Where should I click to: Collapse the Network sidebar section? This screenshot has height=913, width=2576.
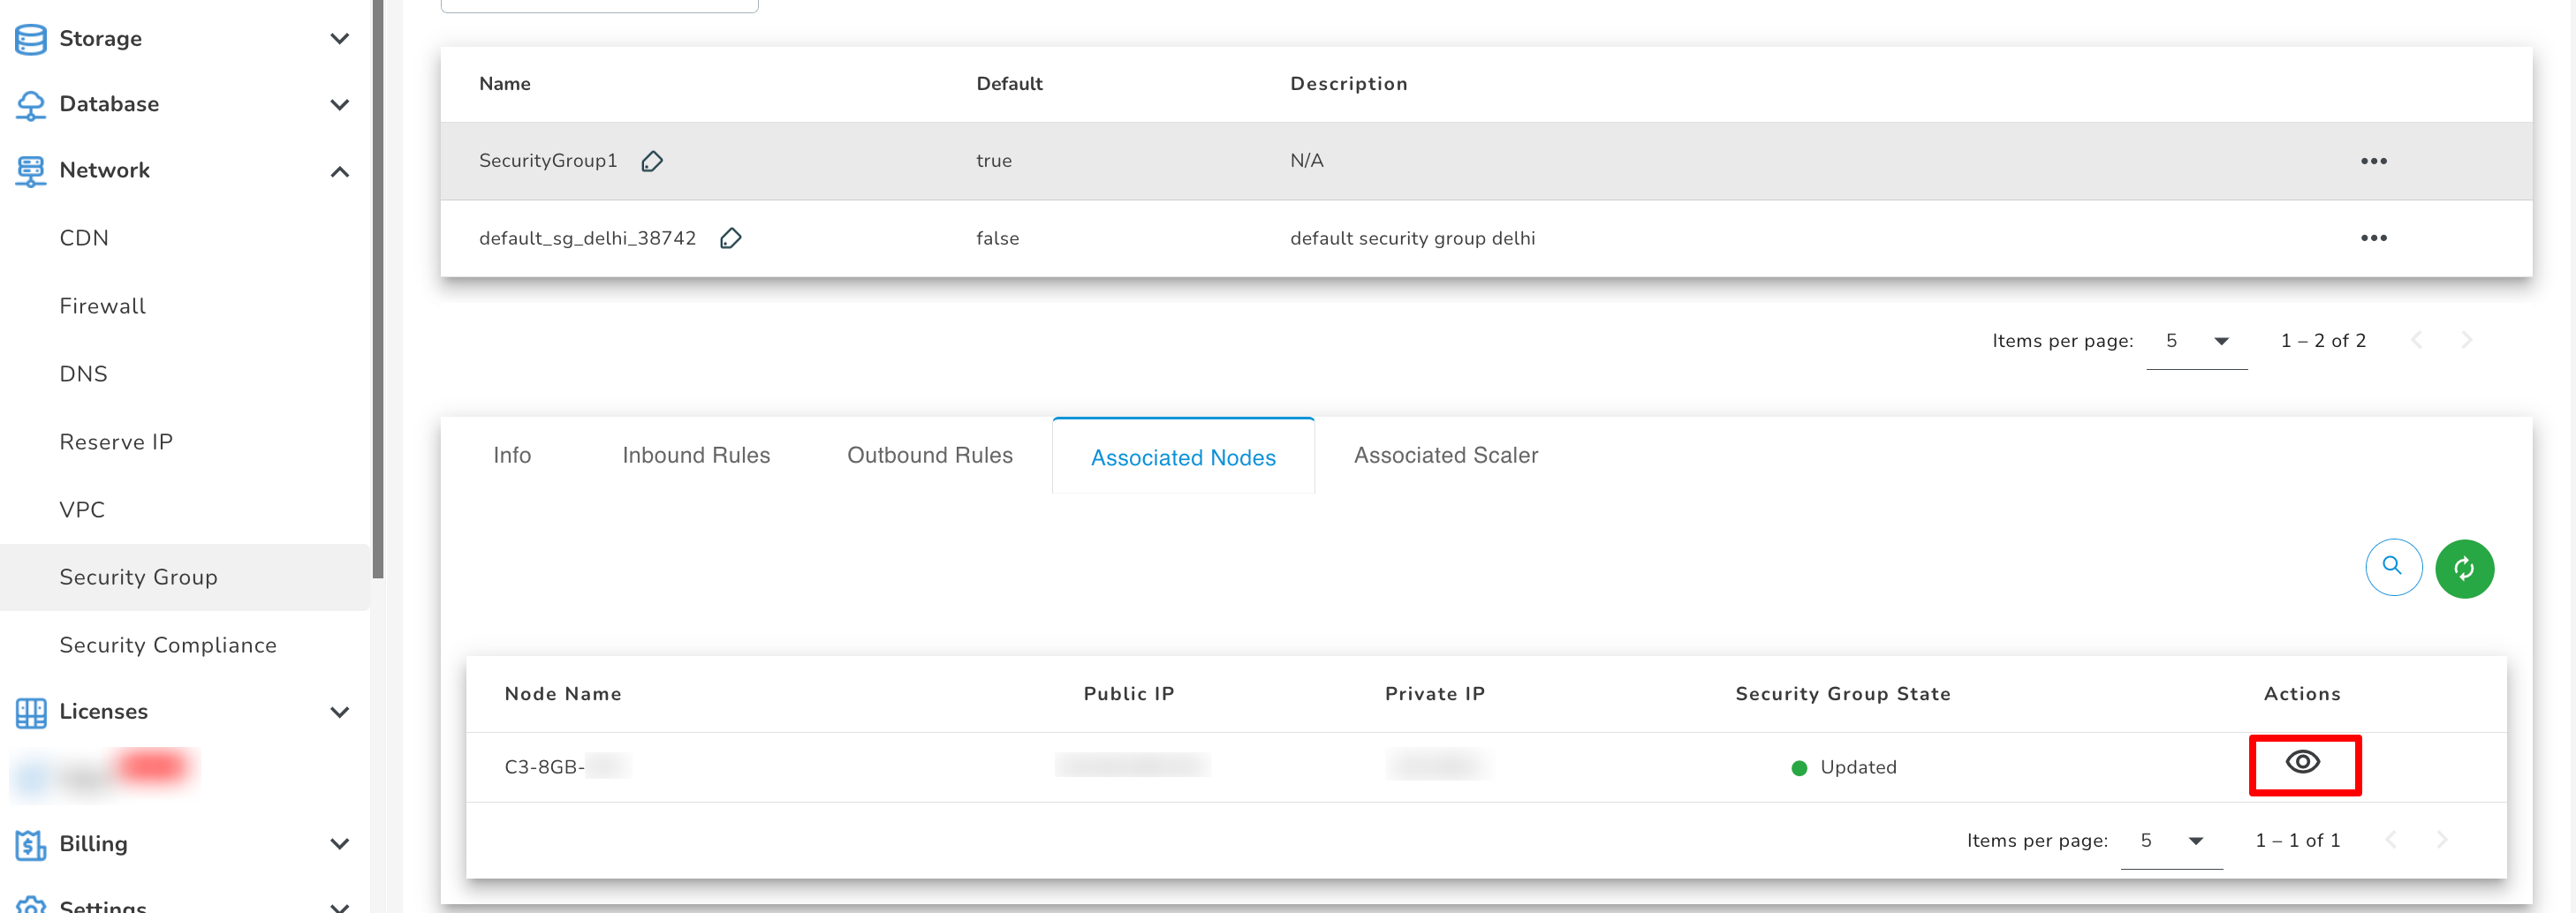339,171
